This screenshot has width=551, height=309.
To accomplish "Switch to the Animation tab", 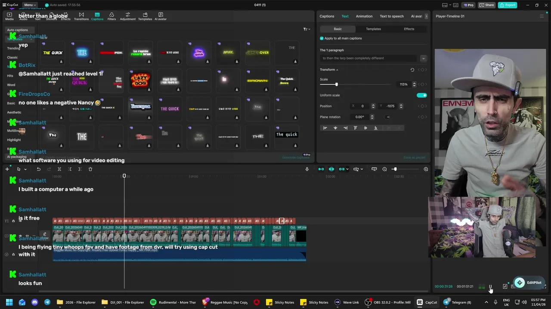I will [364, 16].
